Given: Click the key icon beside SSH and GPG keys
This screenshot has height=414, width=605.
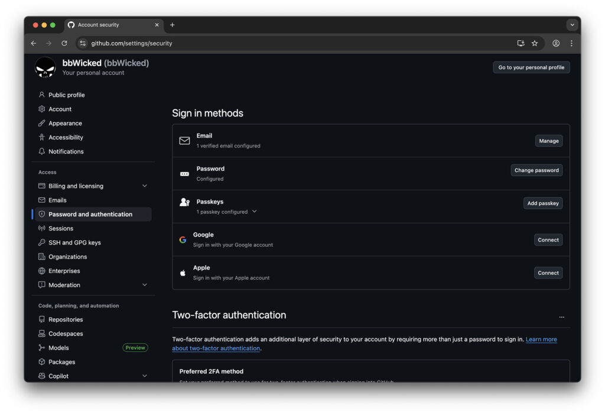Looking at the screenshot, I should point(42,242).
